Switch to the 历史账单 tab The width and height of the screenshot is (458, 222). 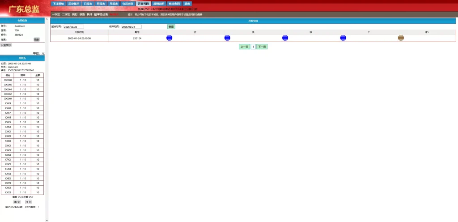click(x=74, y=4)
